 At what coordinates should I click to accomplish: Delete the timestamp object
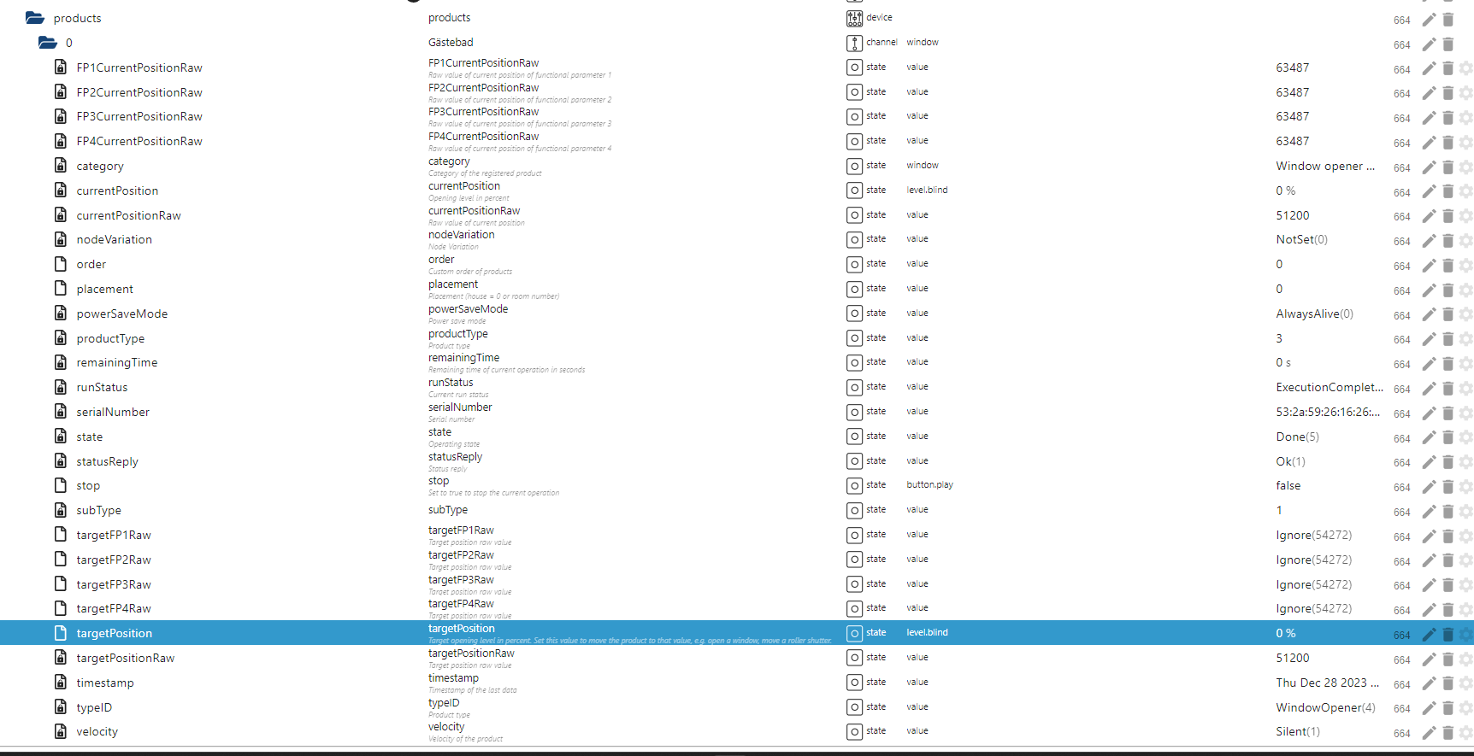pyautogui.click(x=1447, y=684)
